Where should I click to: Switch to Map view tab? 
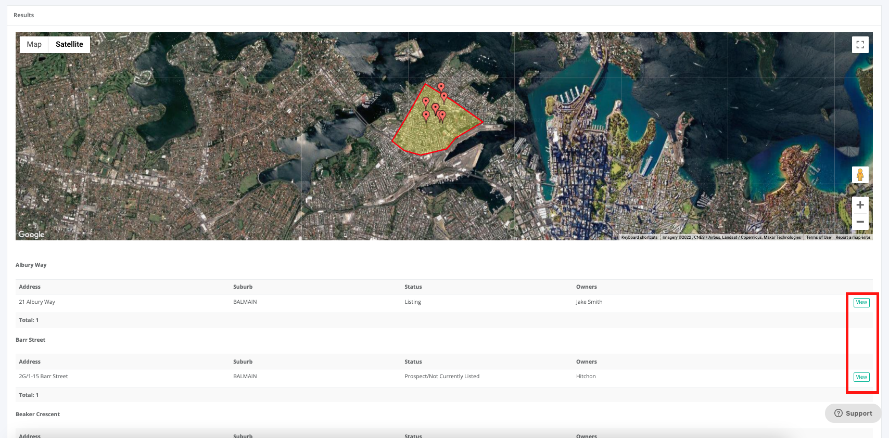click(34, 44)
